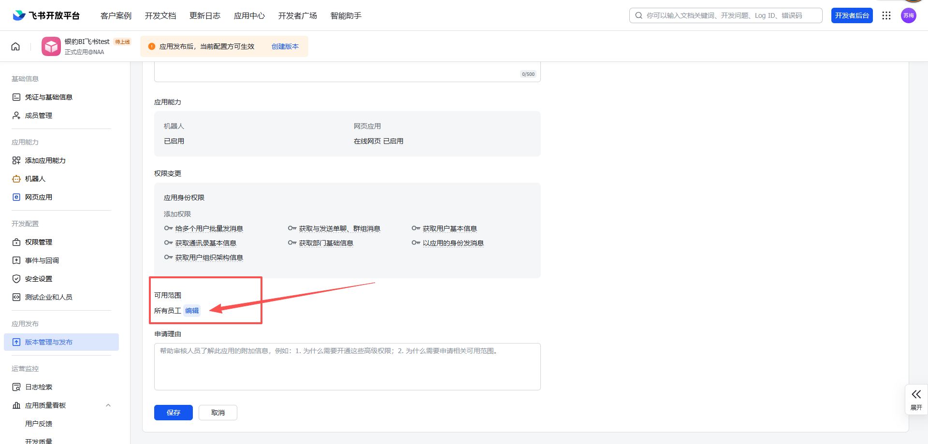
Task: Expand the right side 展开 panel
Action: tap(916, 399)
